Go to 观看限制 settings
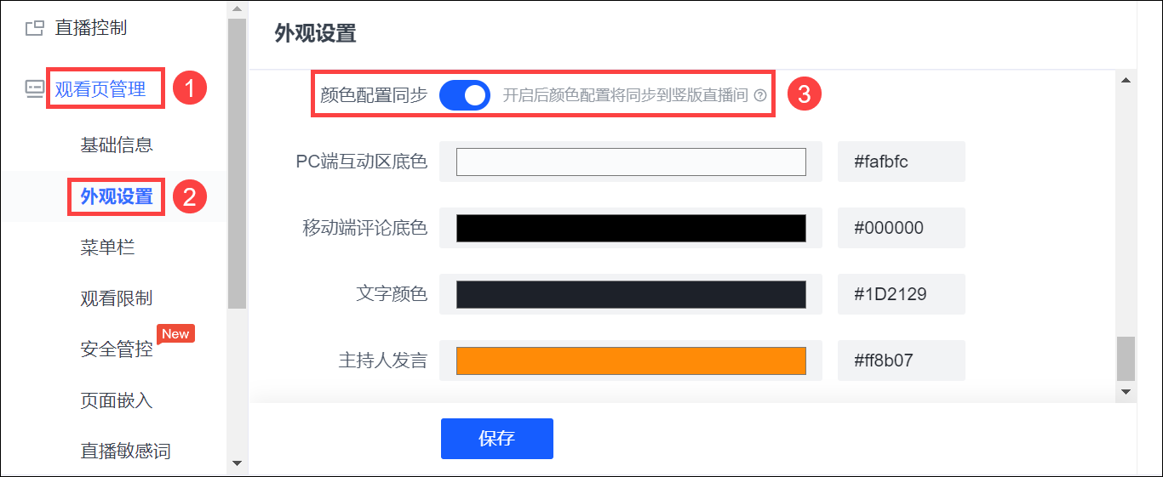 117,298
